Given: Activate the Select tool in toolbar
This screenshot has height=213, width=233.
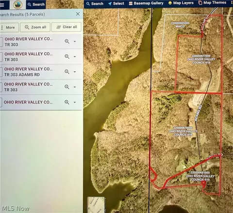Looking at the screenshot, I should point(116,3).
